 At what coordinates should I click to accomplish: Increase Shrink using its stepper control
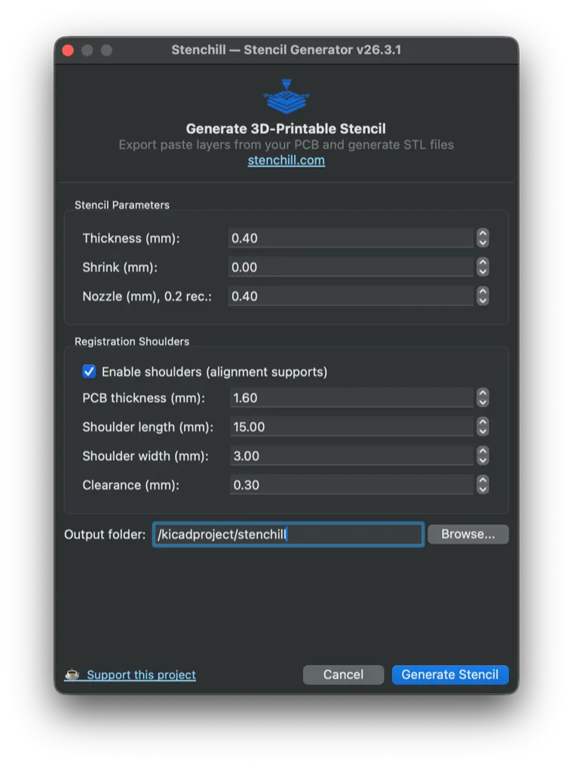(x=482, y=262)
